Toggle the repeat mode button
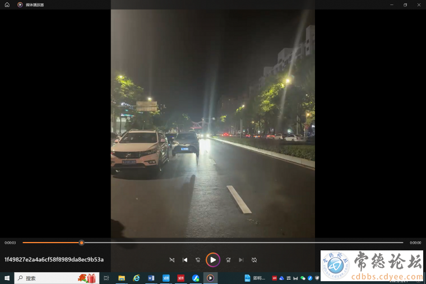 [254, 260]
